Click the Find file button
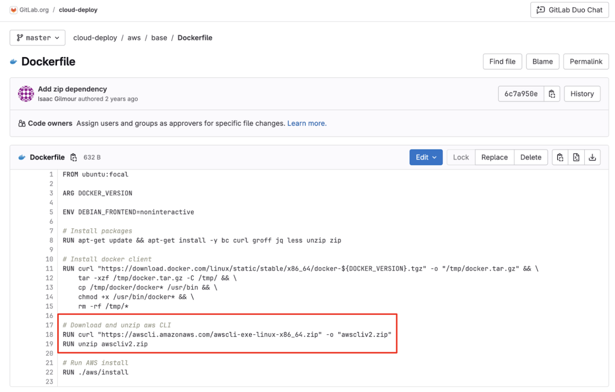615x392 pixels. click(x=502, y=61)
